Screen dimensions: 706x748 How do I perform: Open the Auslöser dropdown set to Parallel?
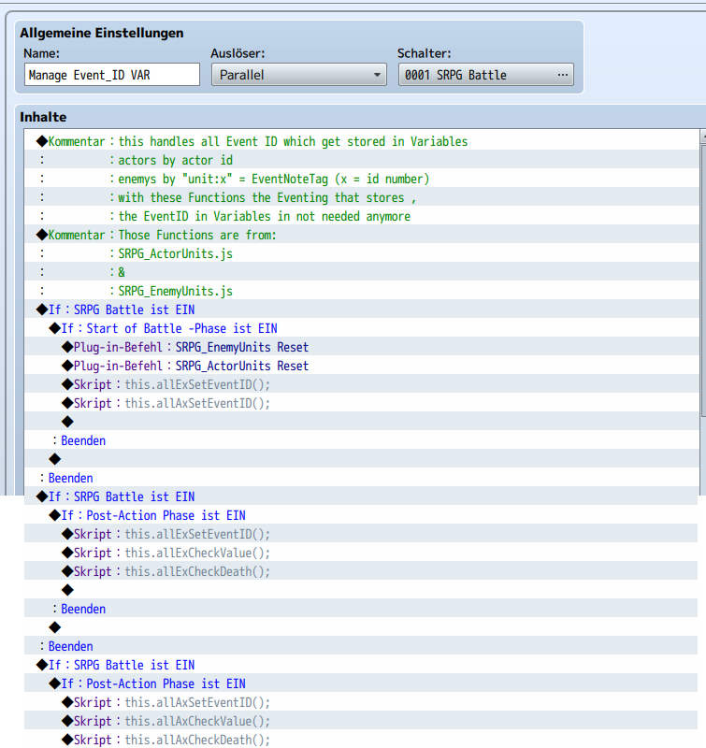point(299,75)
